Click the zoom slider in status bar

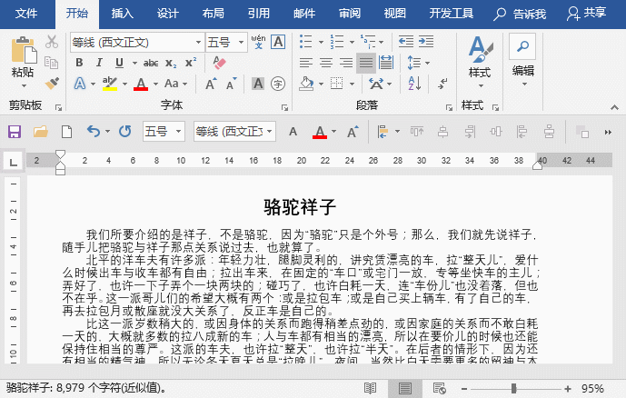coord(514,388)
